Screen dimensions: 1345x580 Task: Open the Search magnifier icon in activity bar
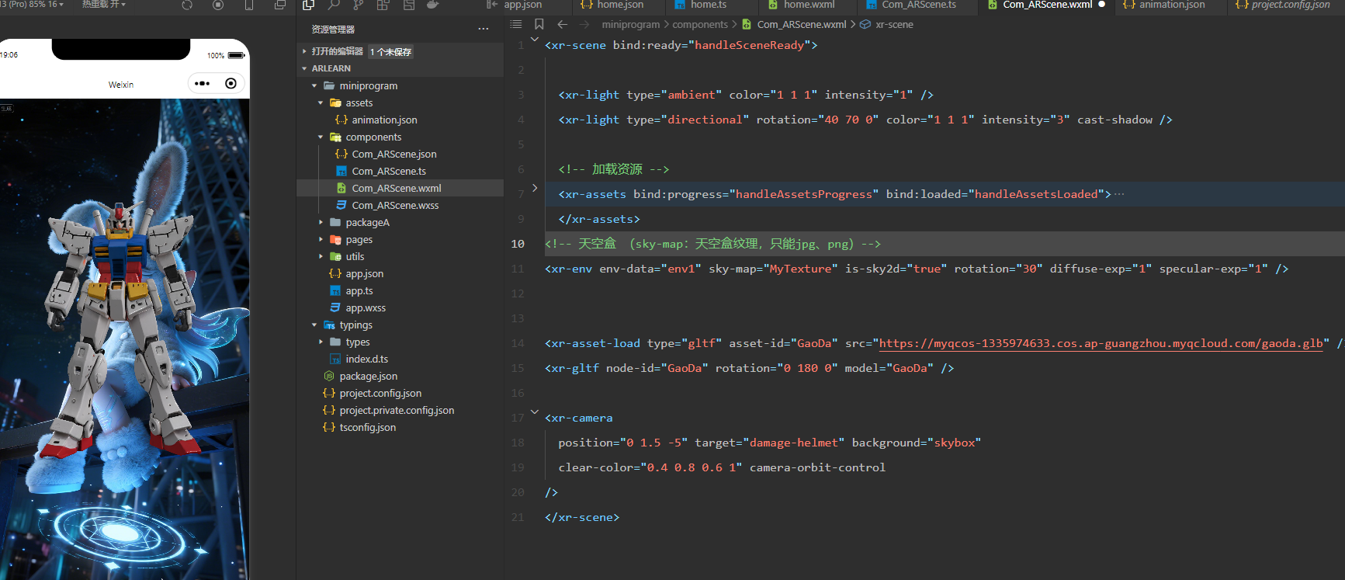pos(334,5)
